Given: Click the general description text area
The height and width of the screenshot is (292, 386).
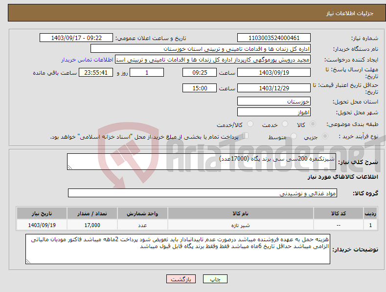Looking at the screenshot, I should coord(202,162).
